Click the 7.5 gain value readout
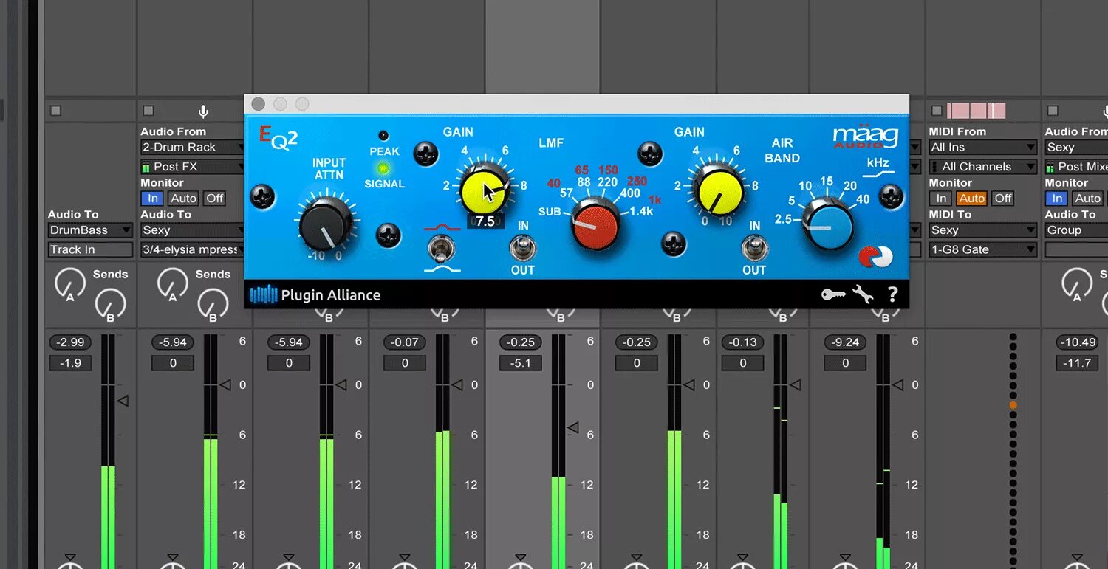 point(485,221)
